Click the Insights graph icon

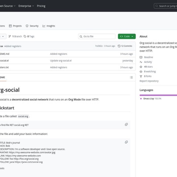pos(44,26)
